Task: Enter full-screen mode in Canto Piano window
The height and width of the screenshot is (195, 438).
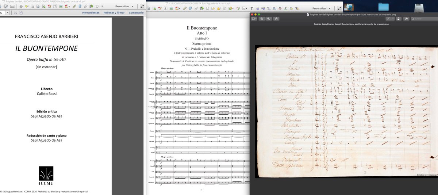Action: click(x=142, y=6)
